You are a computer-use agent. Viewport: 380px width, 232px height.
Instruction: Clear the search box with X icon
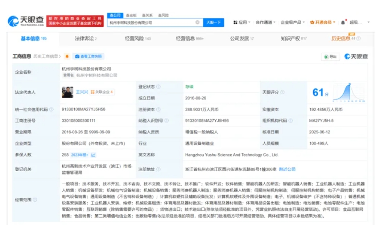(198, 22)
